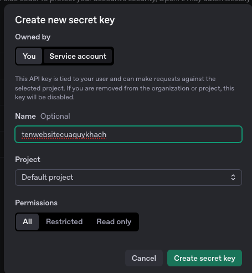Viewport: 252px width, 273px height.
Task: Click the "Owned by" label
Action: [x=33, y=37]
